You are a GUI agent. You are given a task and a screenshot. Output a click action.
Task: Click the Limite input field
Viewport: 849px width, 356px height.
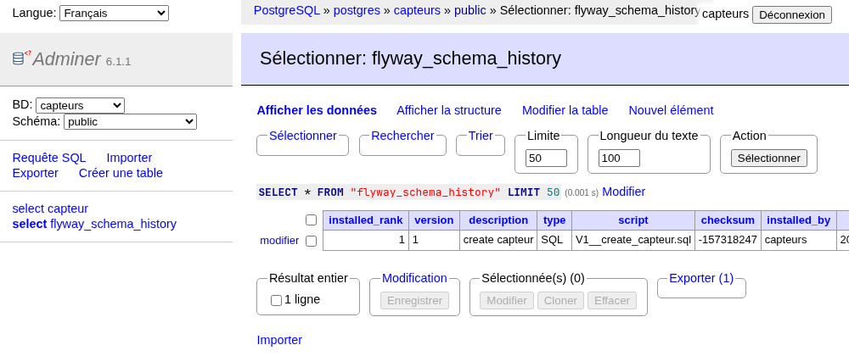point(546,159)
